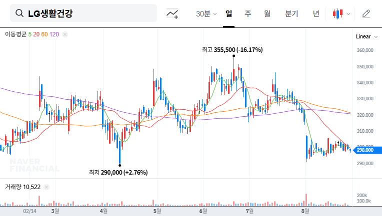Remove the 거래량 volume indicator
382x216 pixels.
coord(46,187)
